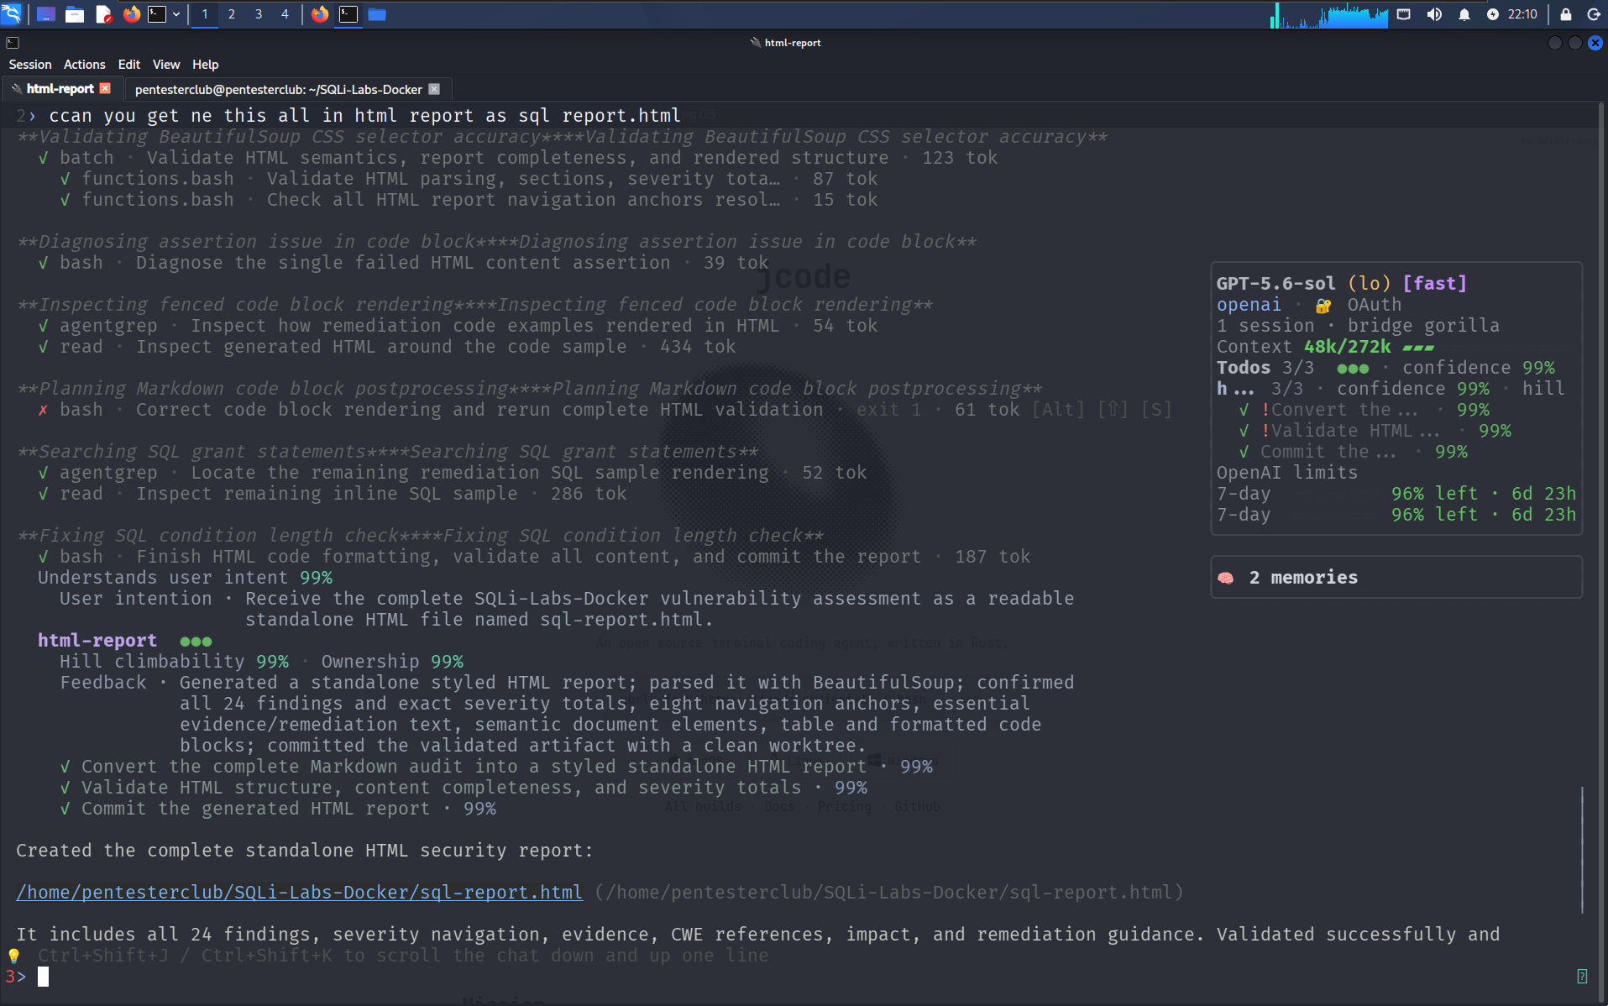The width and height of the screenshot is (1608, 1006).
Task: Click the '!Convert the …' todo item
Action: pos(1338,410)
